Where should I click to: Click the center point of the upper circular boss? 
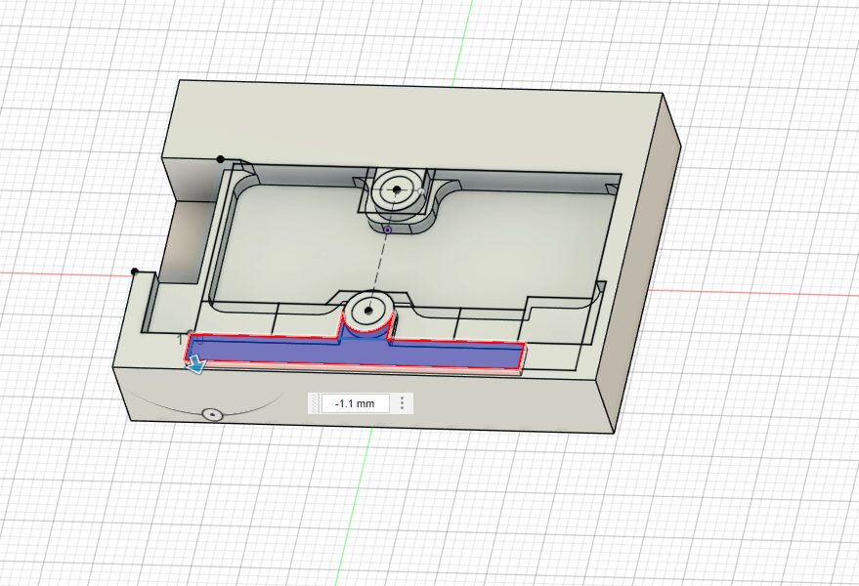[x=397, y=189]
